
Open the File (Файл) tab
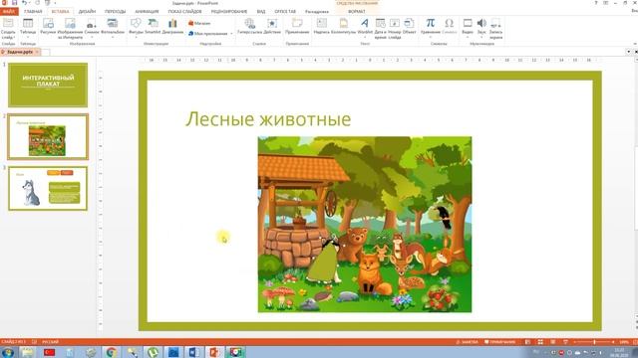pos(9,11)
